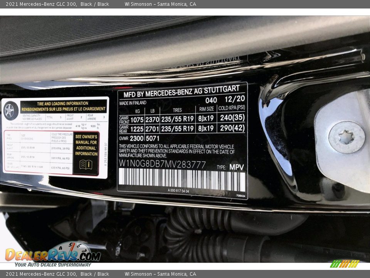The height and width of the screenshot is (278, 370).
Task: Click the manufacture date 12/20
Action: (235, 99)
